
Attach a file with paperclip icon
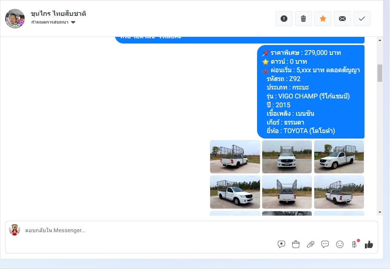310,244
